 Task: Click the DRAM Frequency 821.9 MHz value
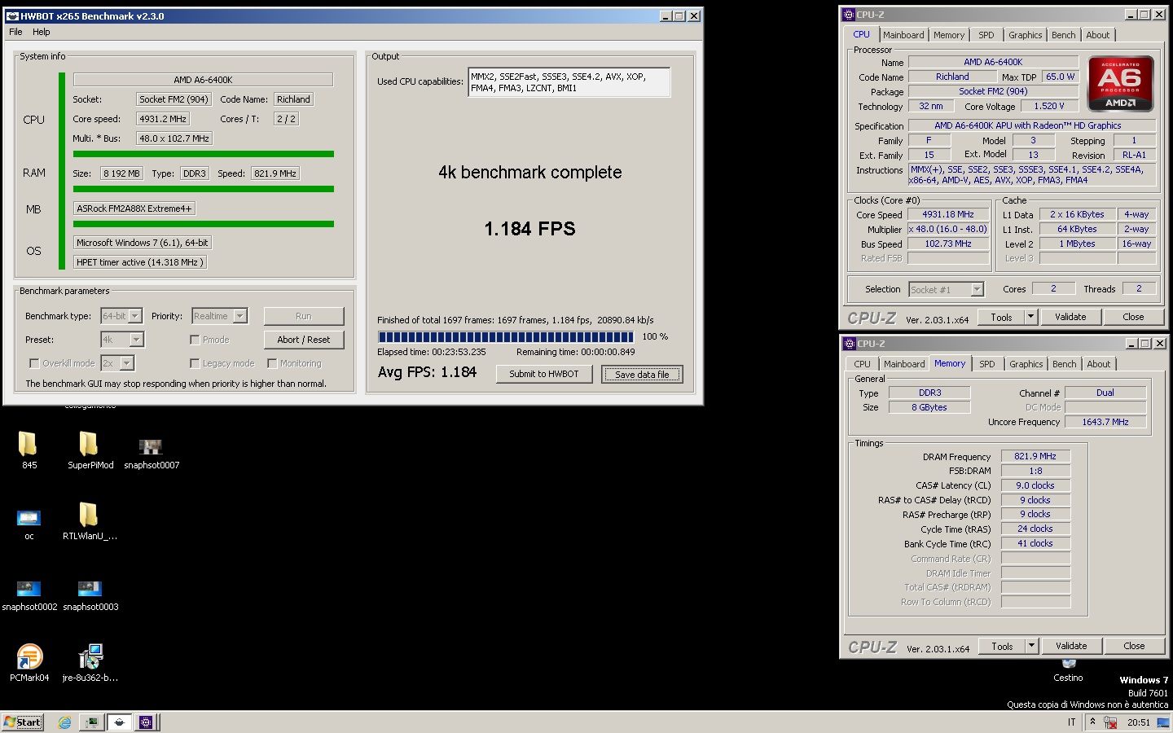pyautogui.click(x=1035, y=457)
